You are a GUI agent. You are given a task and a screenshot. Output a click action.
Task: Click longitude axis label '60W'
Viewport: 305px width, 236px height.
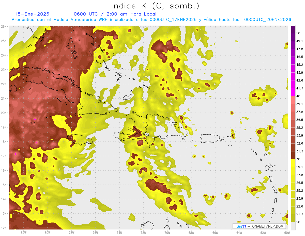point(287,233)
